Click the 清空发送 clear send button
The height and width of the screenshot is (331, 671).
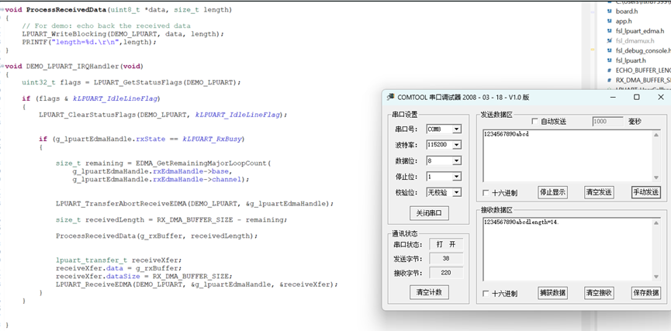point(599,192)
